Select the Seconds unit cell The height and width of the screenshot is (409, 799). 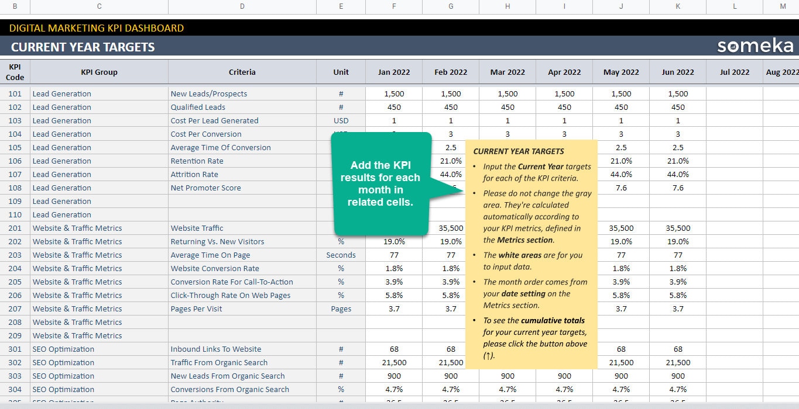coord(341,255)
